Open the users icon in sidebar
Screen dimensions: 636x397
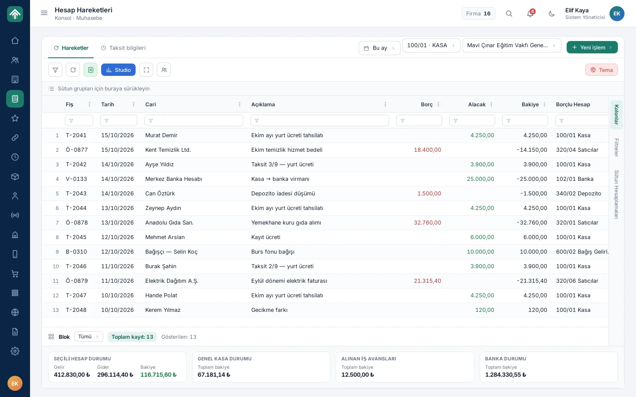(x=15, y=60)
